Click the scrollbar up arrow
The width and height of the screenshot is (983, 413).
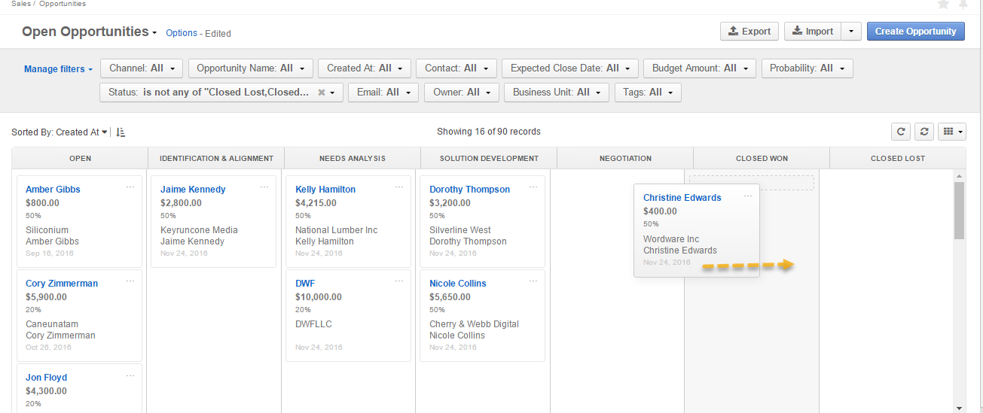click(x=959, y=176)
